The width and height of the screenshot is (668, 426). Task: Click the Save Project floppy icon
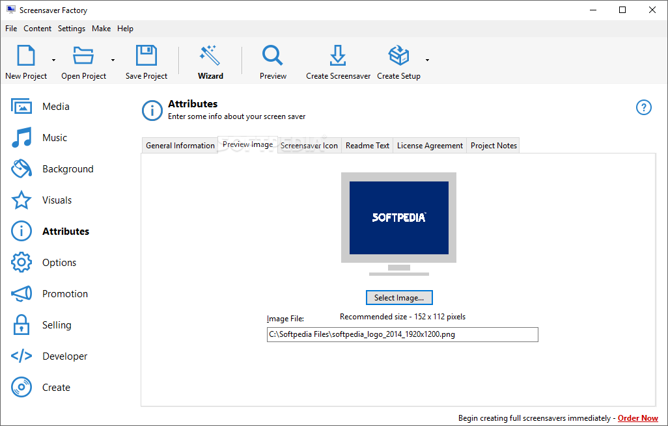pos(146,55)
